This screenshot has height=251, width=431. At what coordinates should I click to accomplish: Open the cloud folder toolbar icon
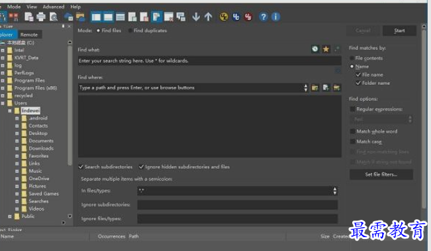point(80,17)
